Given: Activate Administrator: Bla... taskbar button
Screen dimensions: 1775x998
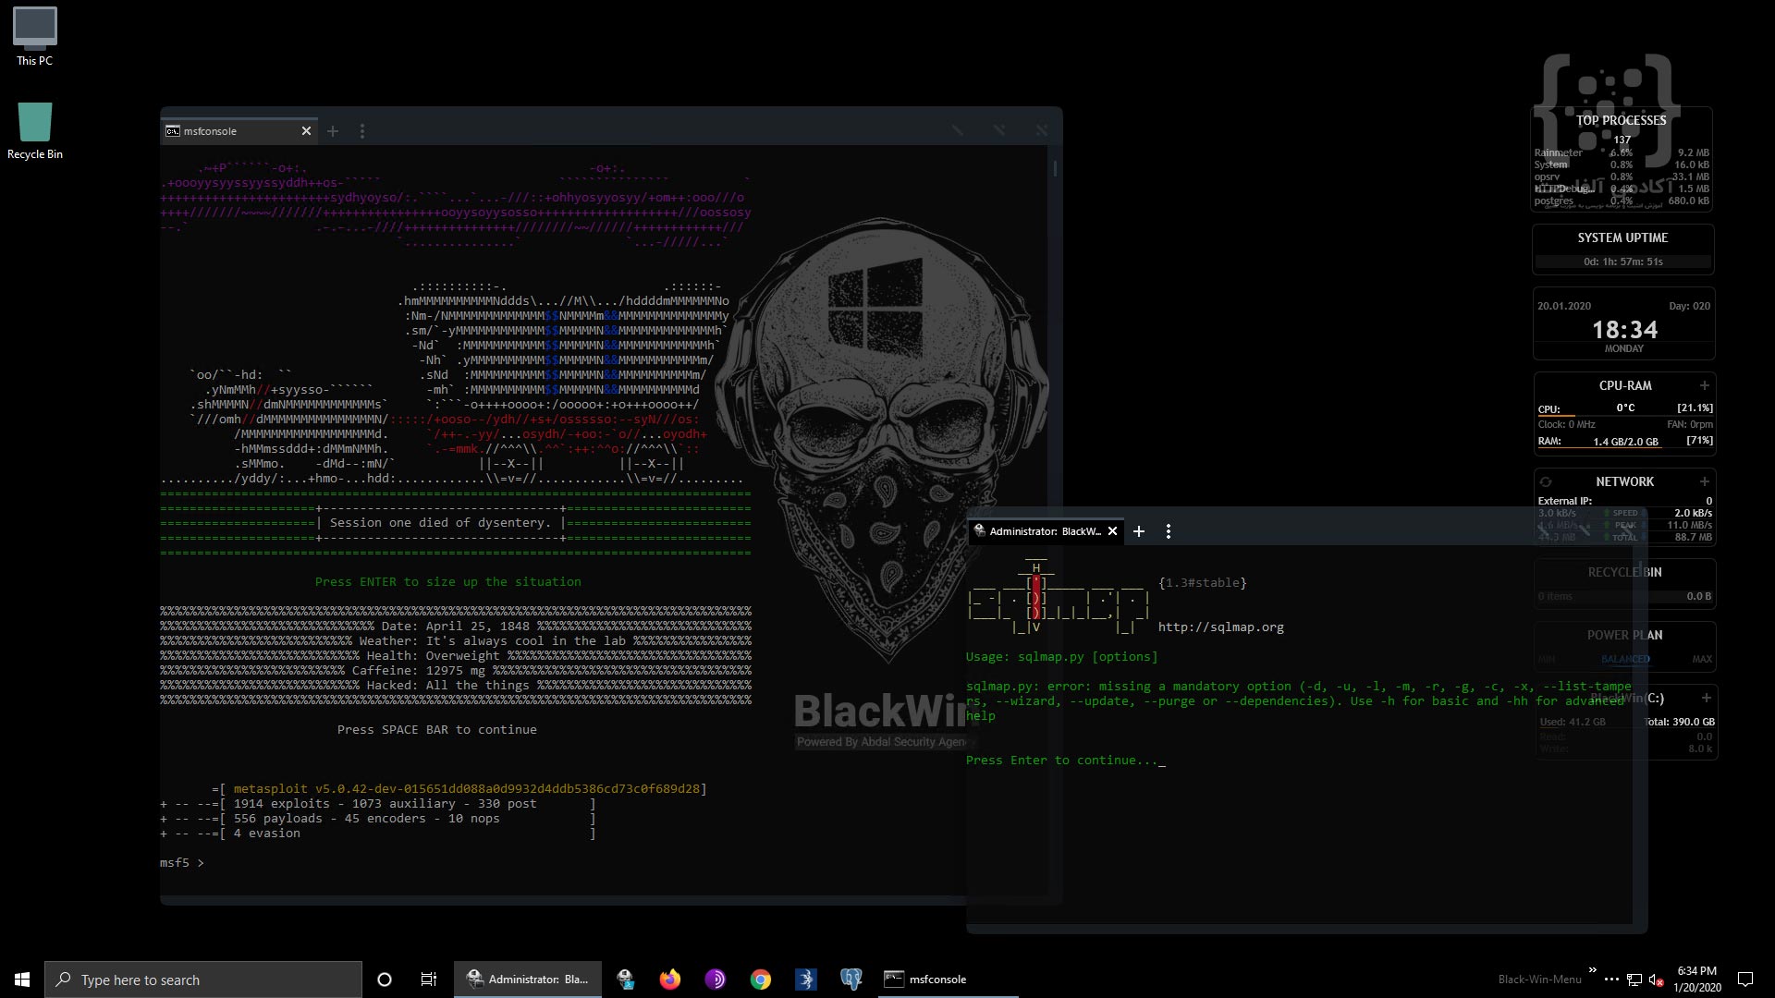Looking at the screenshot, I should coord(528,980).
